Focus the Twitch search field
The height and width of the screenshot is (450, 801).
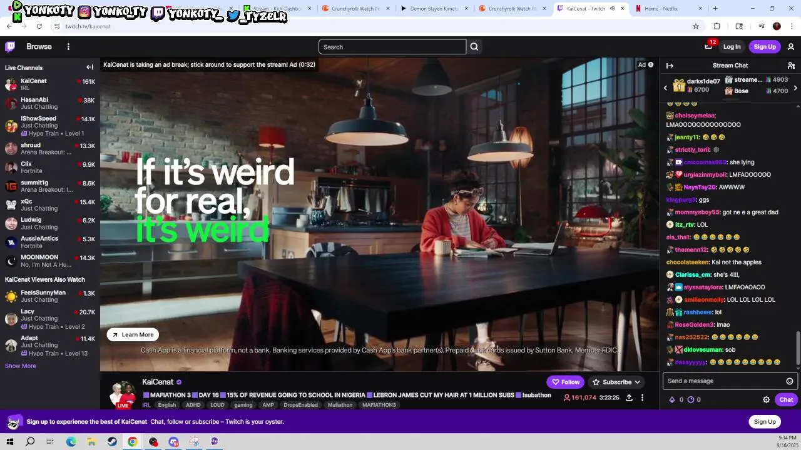pyautogui.click(x=392, y=47)
